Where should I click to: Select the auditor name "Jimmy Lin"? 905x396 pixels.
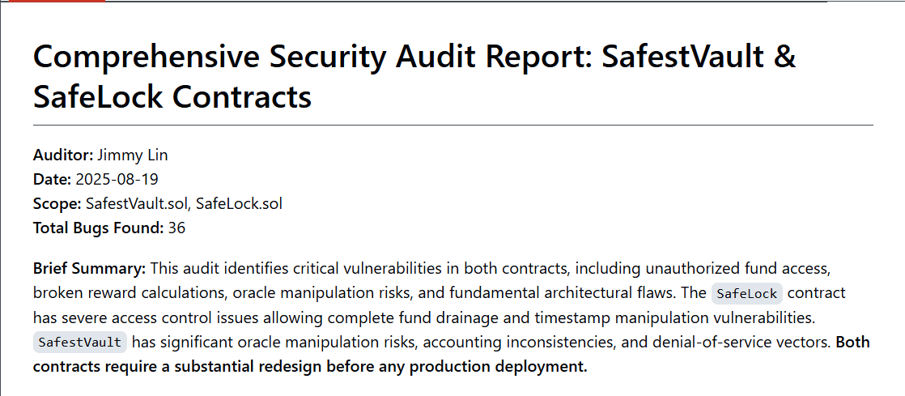(x=133, y=155)
